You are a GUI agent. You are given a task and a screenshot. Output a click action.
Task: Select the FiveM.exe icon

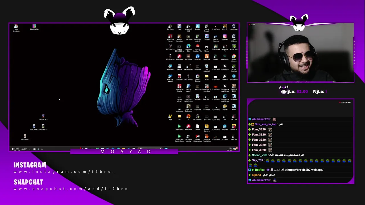pos(206,58)
